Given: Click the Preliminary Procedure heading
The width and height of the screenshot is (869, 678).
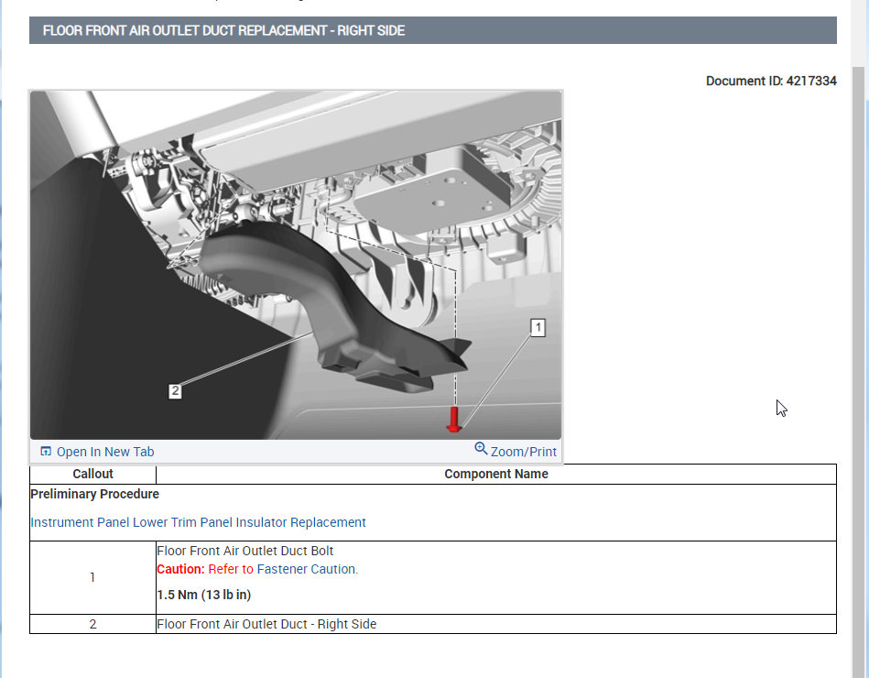Looking at the screenshot, I should 94,494.
